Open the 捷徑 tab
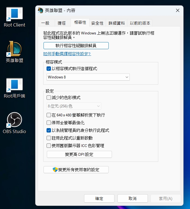Viewport: 190px width, 209px height. (x=62, y=23)
